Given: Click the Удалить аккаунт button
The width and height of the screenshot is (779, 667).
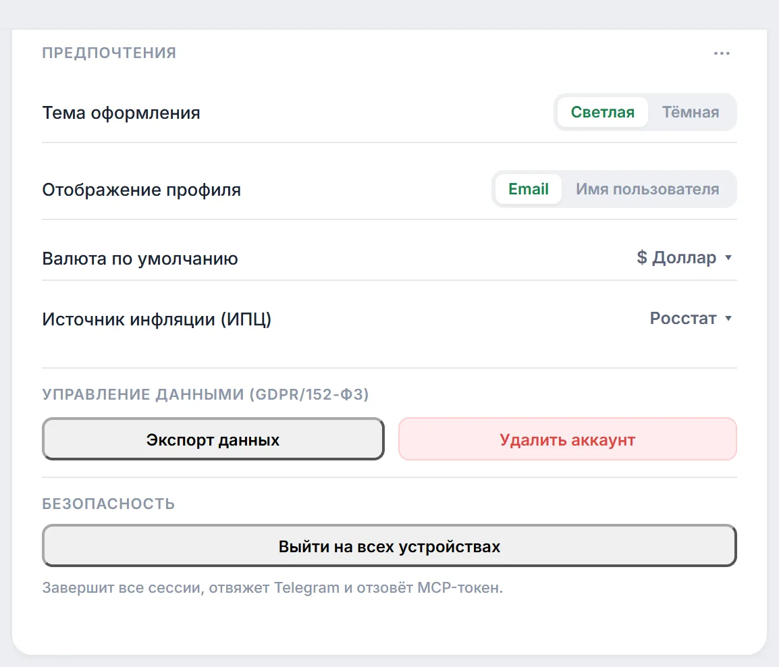Looking at the screenshot, I should [x=567, y=439].
